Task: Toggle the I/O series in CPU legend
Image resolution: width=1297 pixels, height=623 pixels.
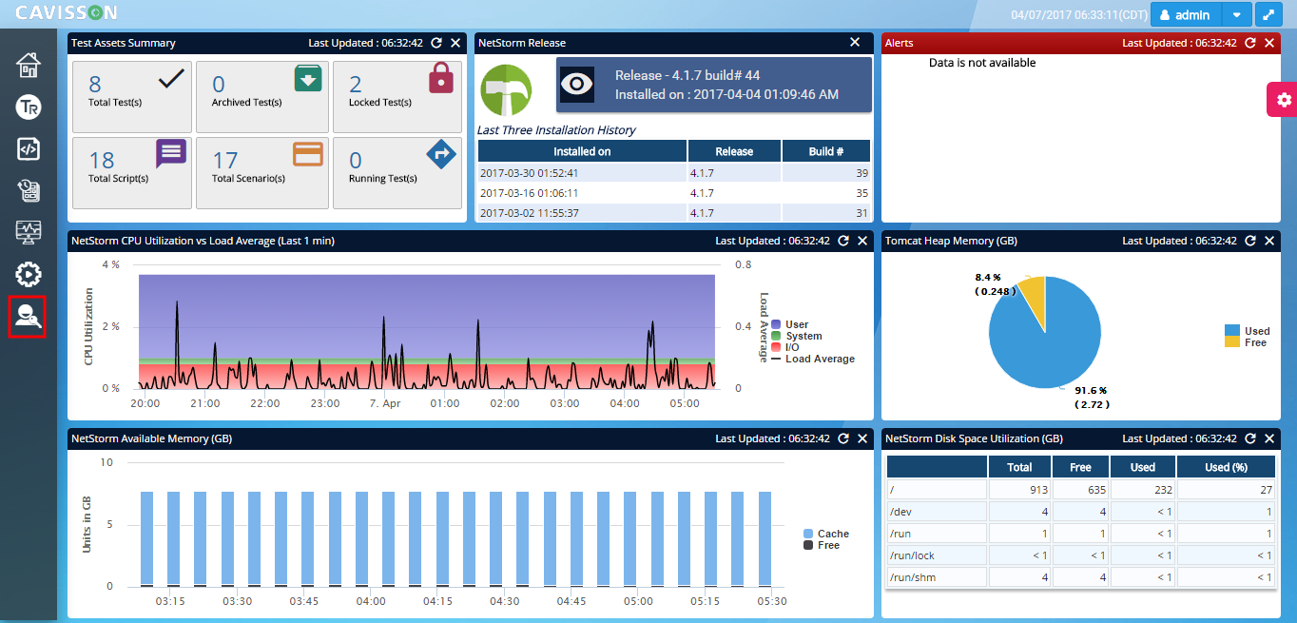Action: click(784, 348)
